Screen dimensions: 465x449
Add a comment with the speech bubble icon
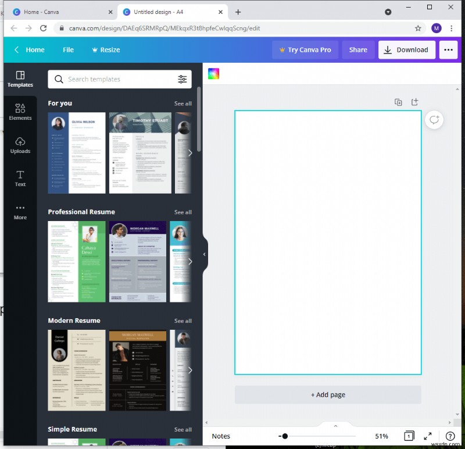[434, 120]
